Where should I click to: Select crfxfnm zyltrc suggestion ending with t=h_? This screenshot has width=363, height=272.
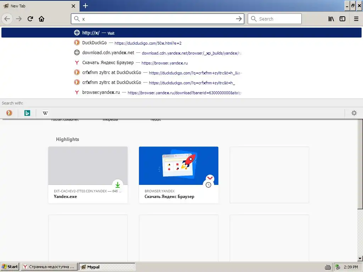(x=181, y=82)
